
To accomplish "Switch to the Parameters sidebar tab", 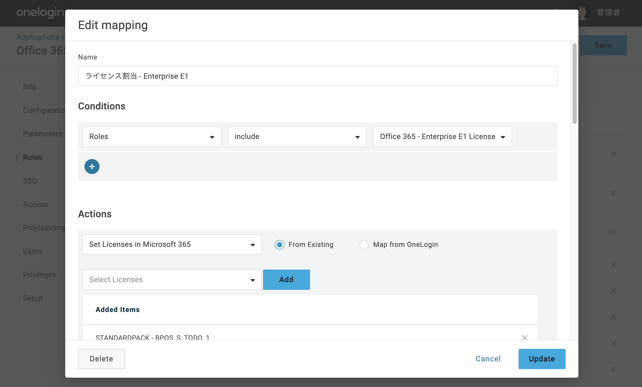I will [x=43, y=134].
